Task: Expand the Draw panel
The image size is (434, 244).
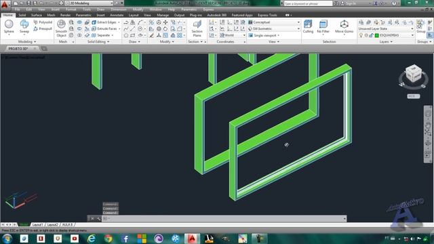Action: click(134, 42)
